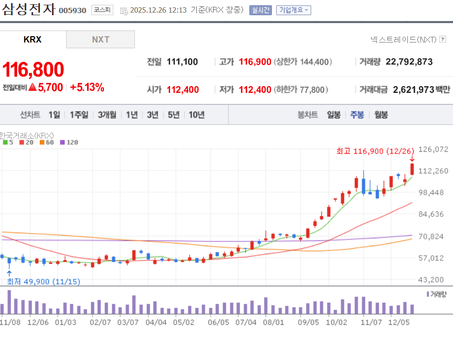
Task: Click the 봉차트 label
Action: pyautogui.click(x=308, y=115)
